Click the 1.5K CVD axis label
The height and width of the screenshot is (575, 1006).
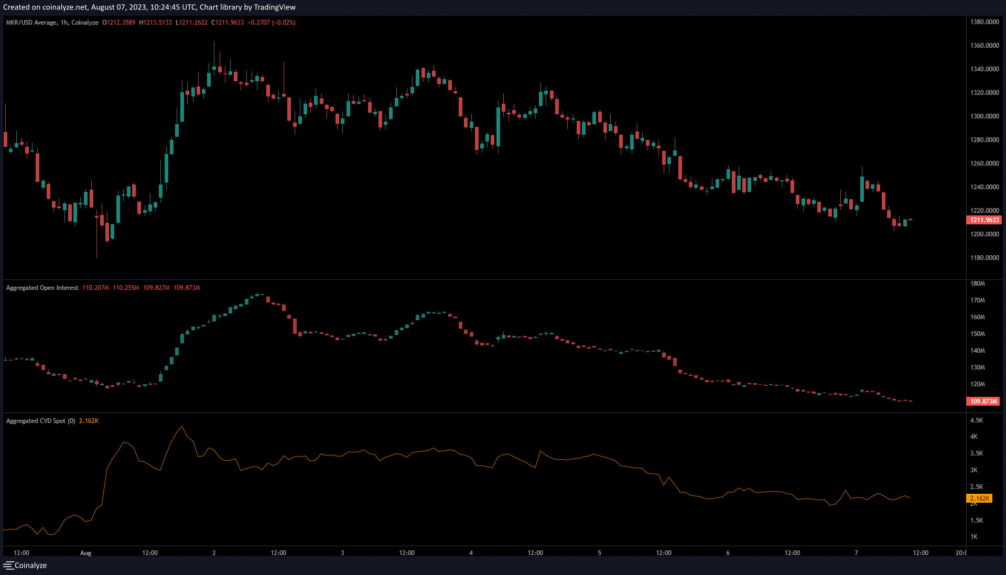(x=976, y=520)
